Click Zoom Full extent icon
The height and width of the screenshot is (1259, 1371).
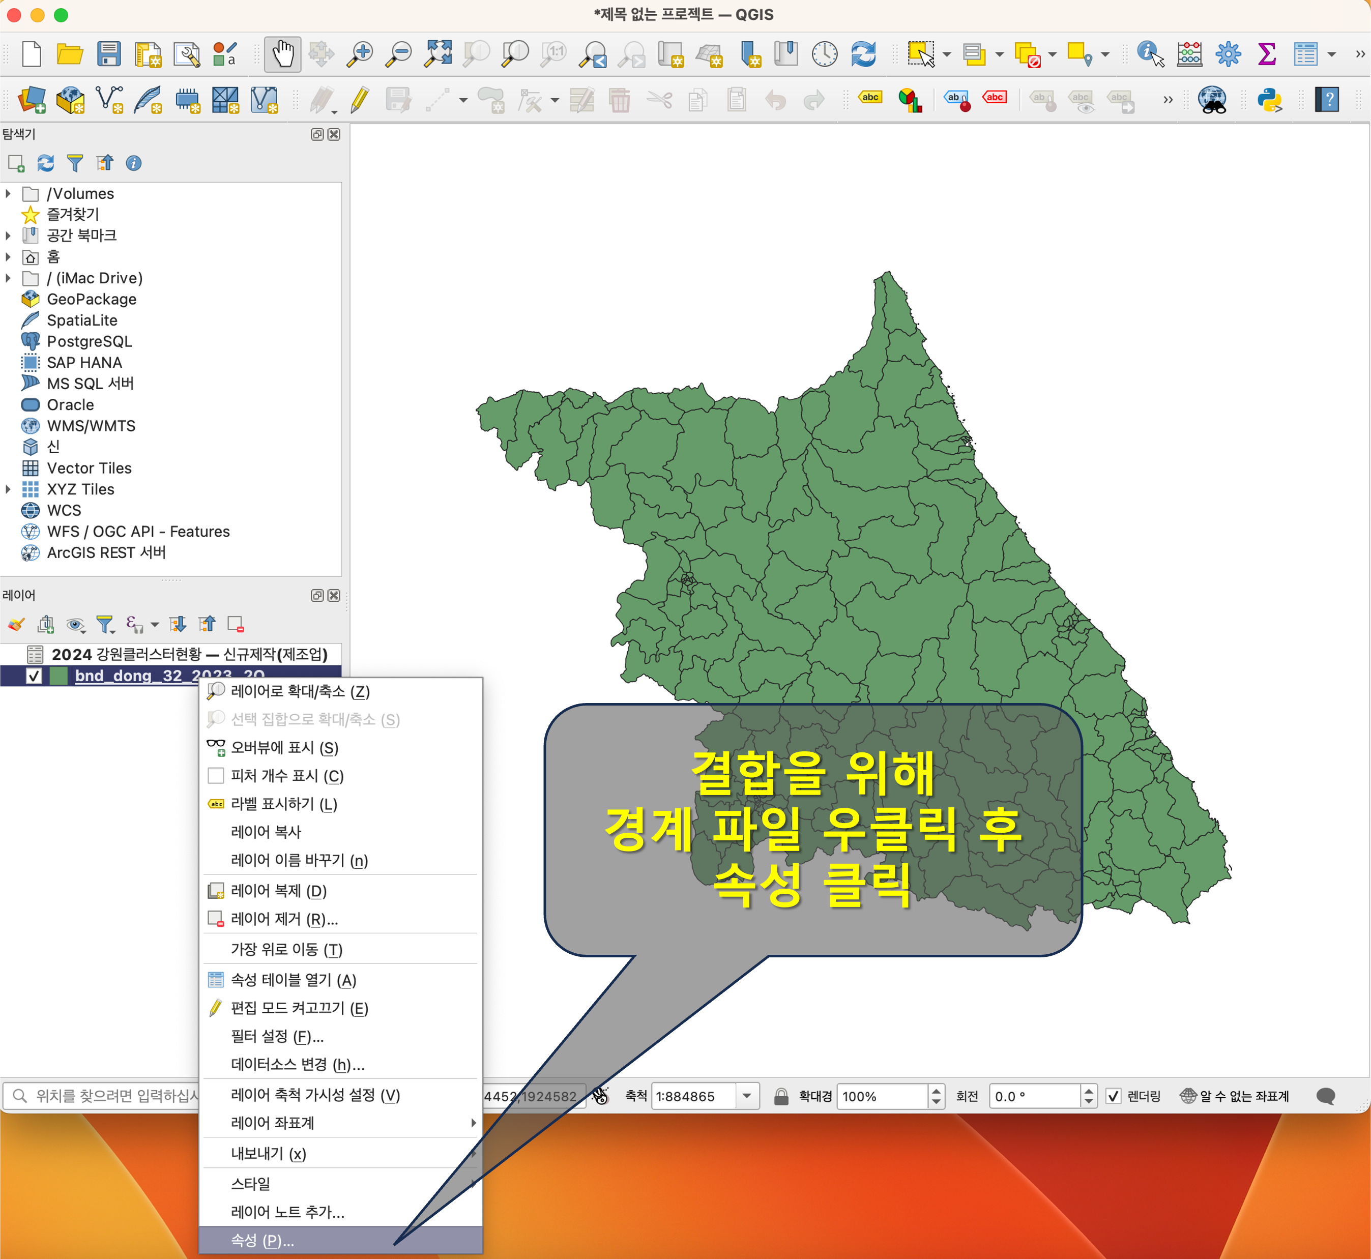click(x=438, y=54)
